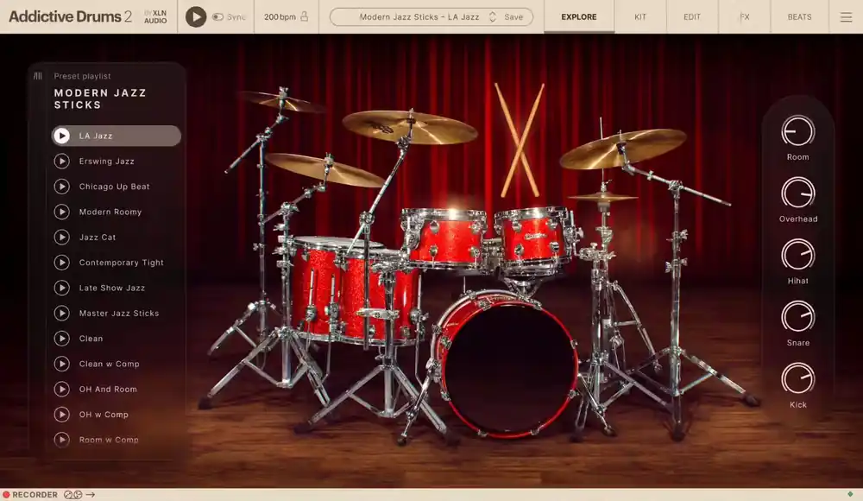The height and width of the screenshot is (501, 863).
Task: Switch to the KIT tab
Action: coord(640,17)
